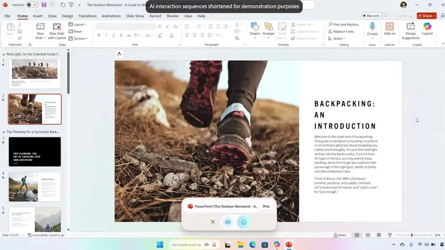Click the Copilot vision glasses icon

(228, 222)
